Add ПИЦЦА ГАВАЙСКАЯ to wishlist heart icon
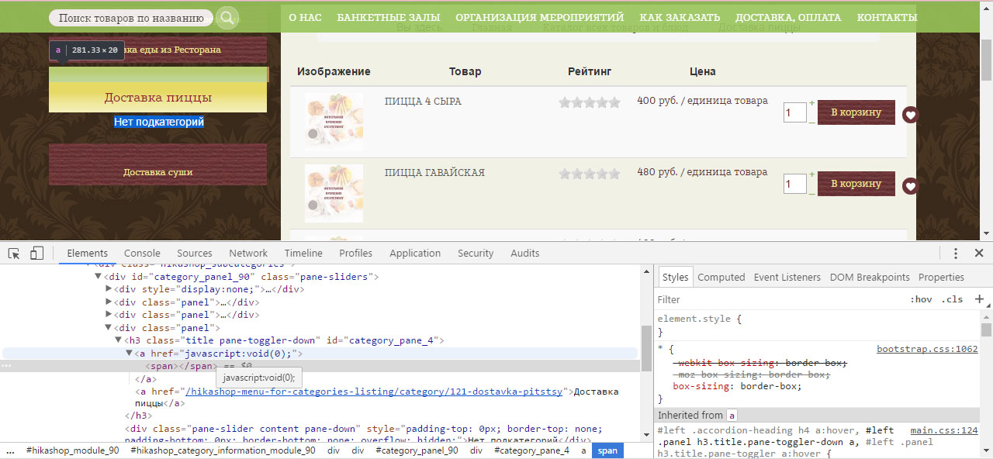Screen dimensions: 993x459 coord(911,186)
